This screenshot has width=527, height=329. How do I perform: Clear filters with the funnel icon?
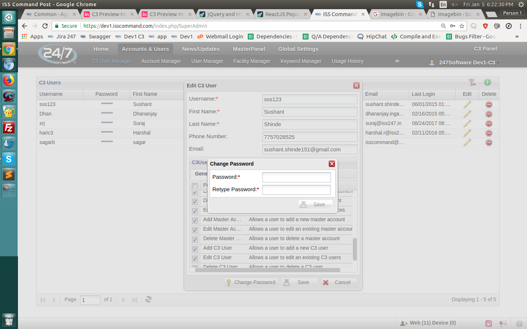[x=472, y=82]
